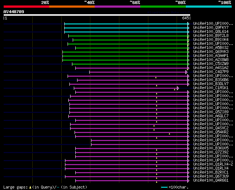The height and width of the screenshot is (190, 235).
Task: Select hit label UniRef100_Q5ZI89
Action: (x=211, y=112)
